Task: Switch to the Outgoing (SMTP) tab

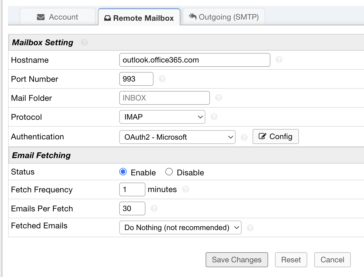Action: click(224, 17)
